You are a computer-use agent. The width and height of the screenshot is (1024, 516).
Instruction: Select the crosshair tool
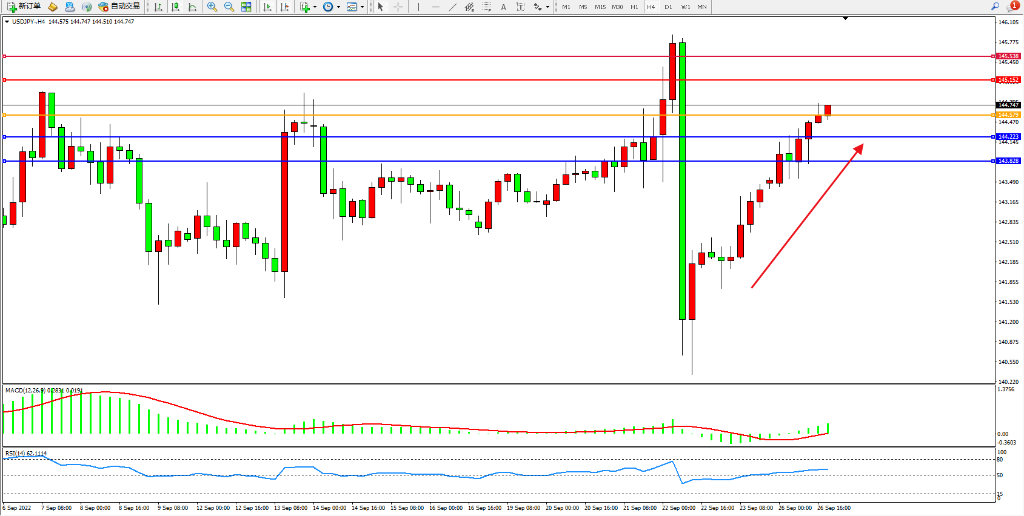(398, 7)
